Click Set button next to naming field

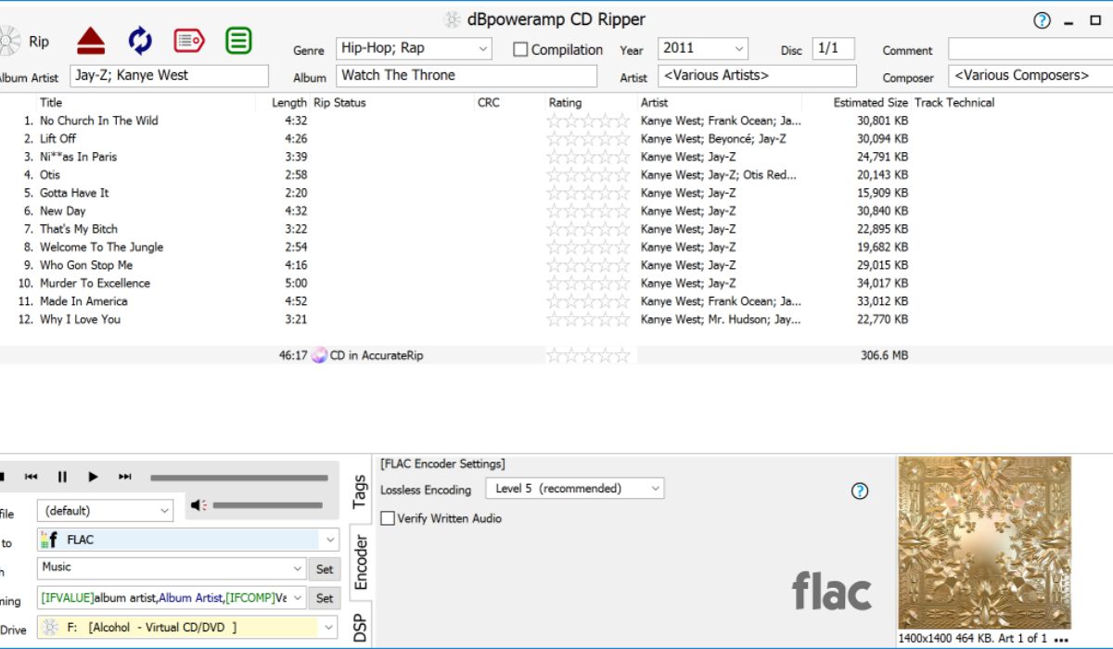pyautogui.click(x=324, y=598)
